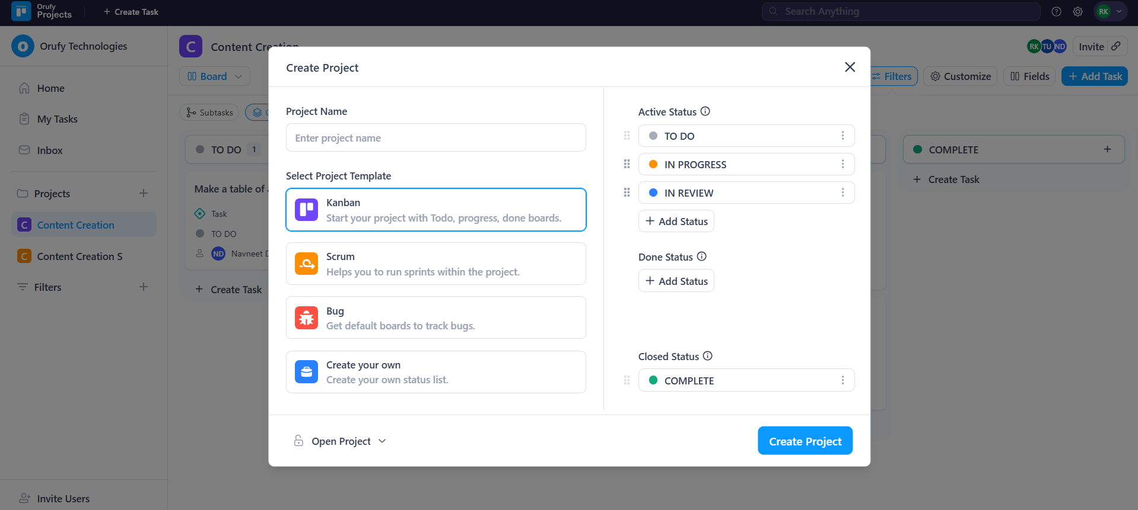The width and height of the screenshot is (1138, 510).
Task: Open the IN REVIEW status options menu
Action: (842, 193)
